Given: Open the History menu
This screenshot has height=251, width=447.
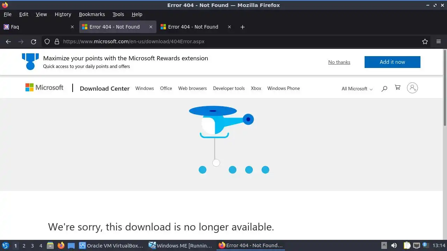Looking at the screenshot, I should coord(63,14).
